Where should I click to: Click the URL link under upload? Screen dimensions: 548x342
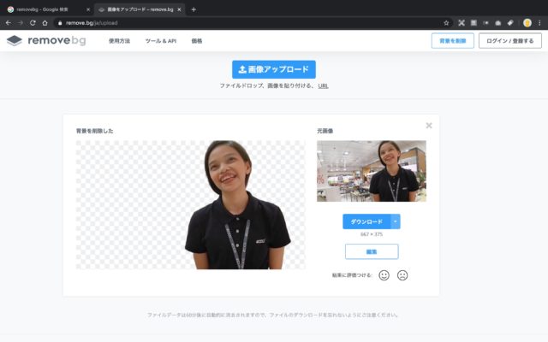[x=323, y=86]
